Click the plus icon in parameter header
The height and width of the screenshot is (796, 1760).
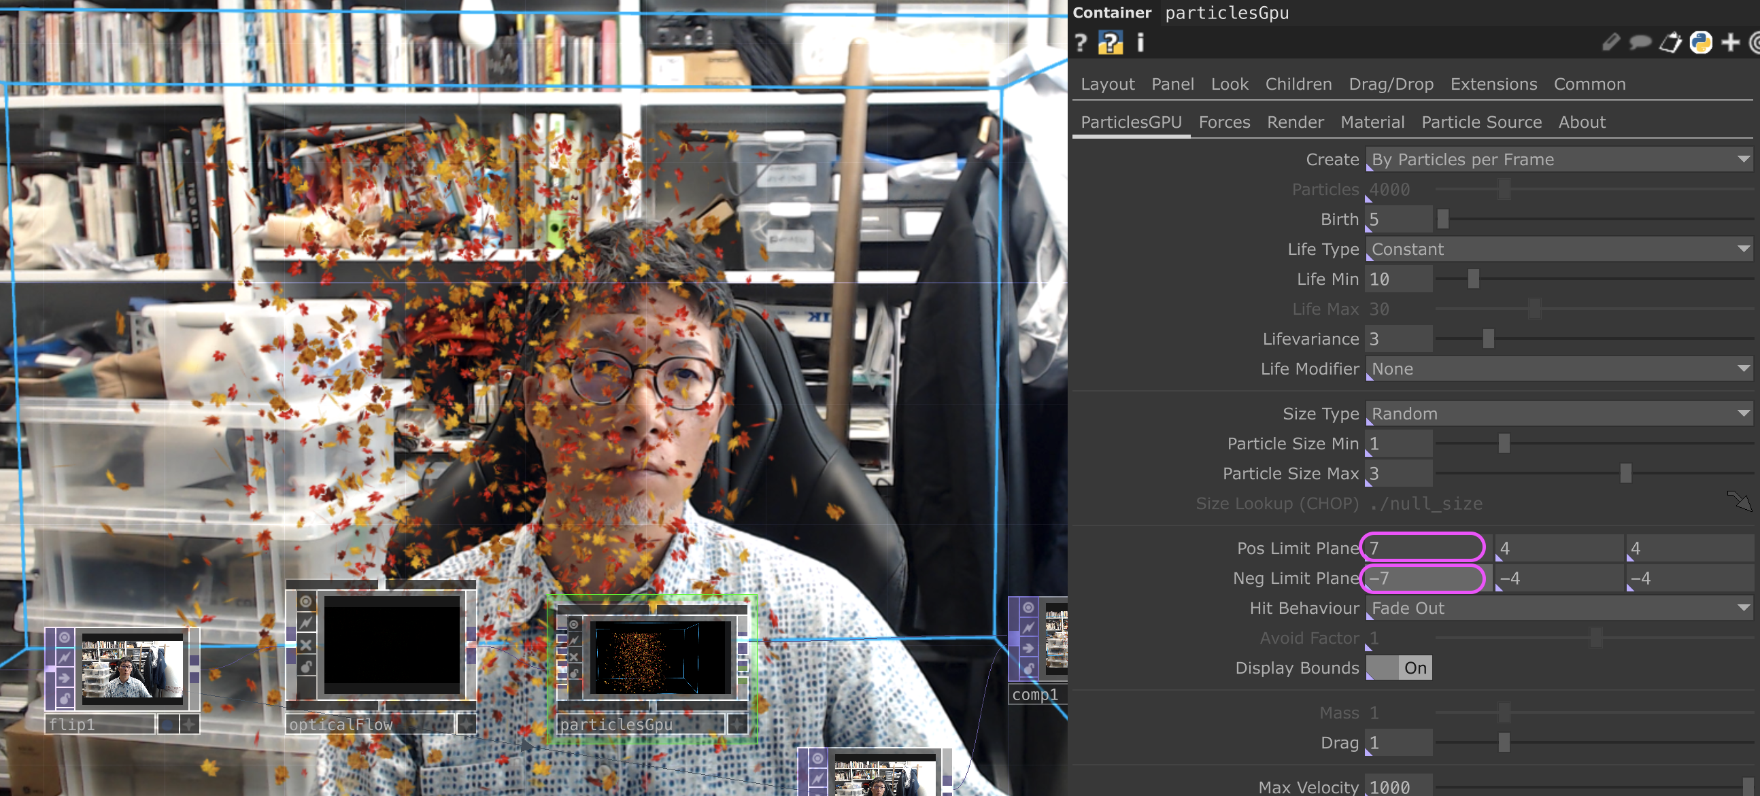point(1729,43)
